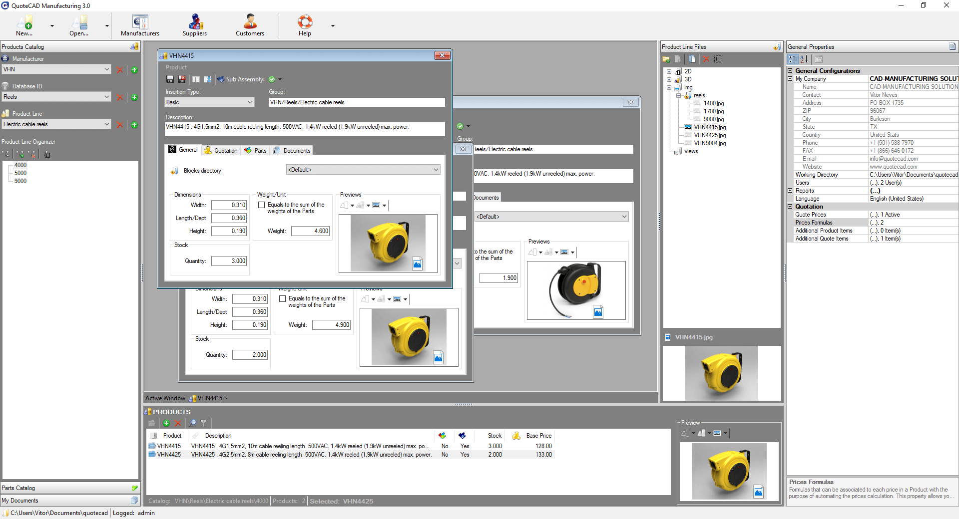Expand the 3D folder in file tree

(669, 79)
